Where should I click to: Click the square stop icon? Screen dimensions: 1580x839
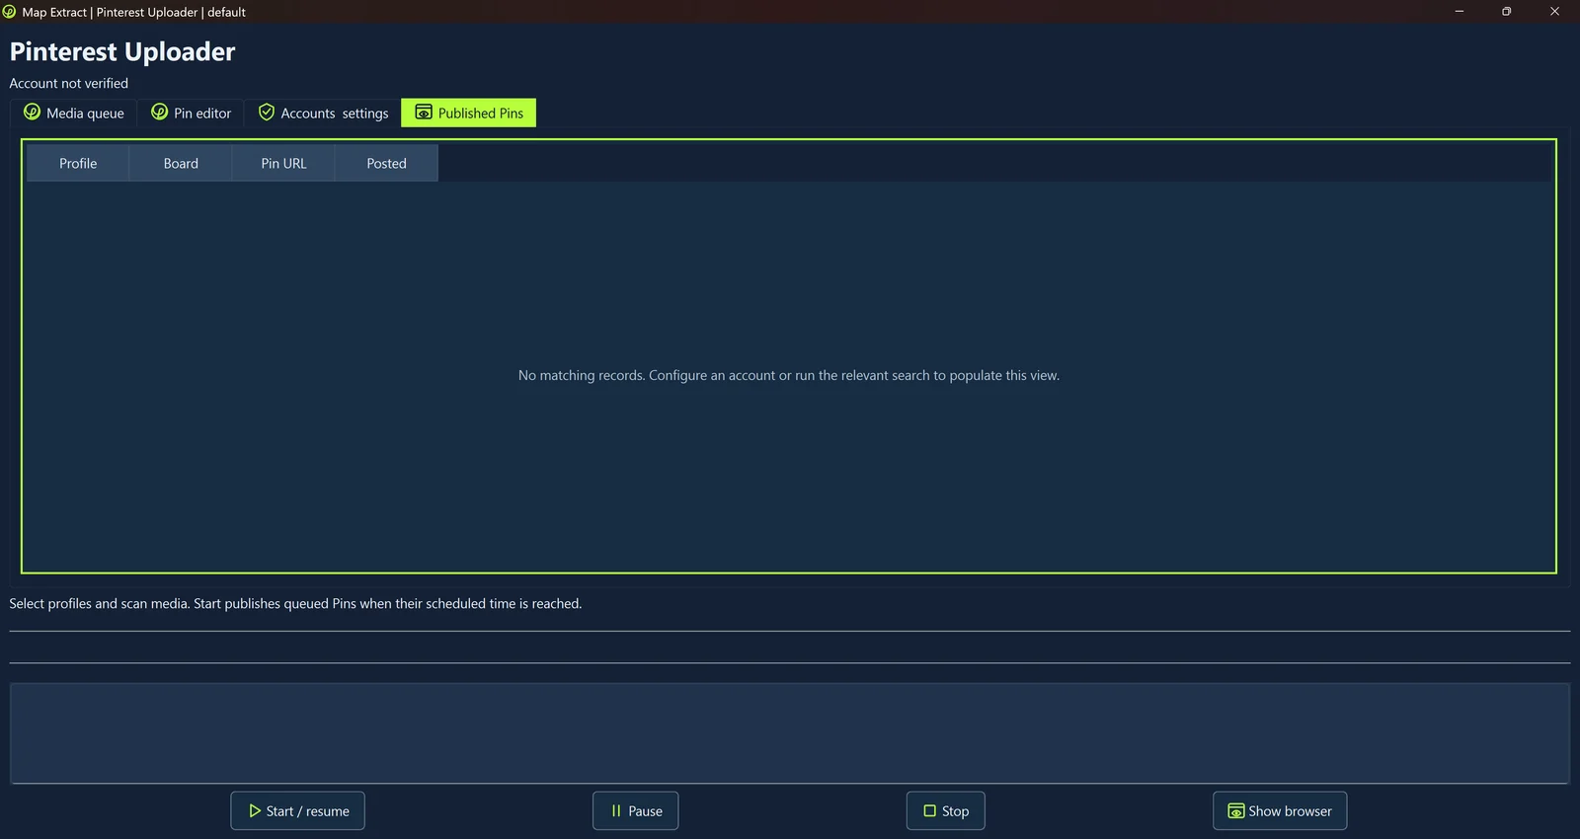pos(929,810)
